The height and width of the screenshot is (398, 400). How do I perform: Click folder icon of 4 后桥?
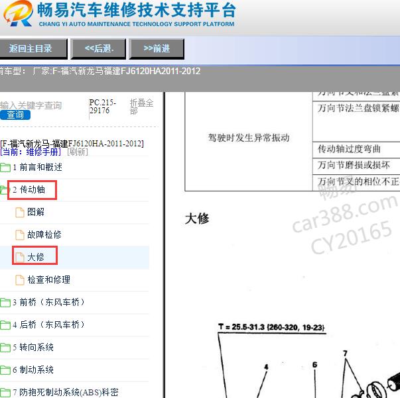pyautogui.click(x=5, y=325)
